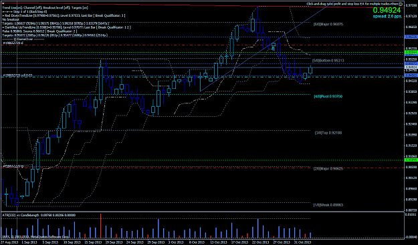Click the expert advisor smiley face icon
This screenshot has height=245, width=418.
pos(401,4)
